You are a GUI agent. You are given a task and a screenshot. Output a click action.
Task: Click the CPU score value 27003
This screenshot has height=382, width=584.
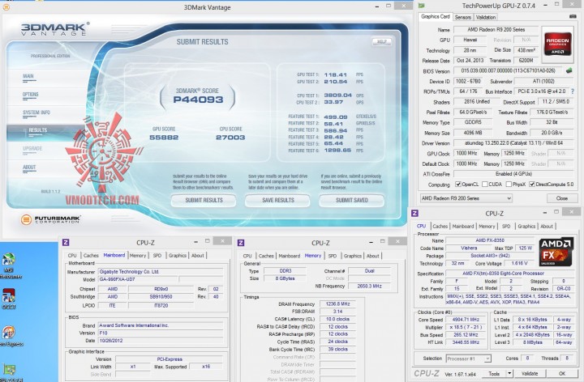(230, 138)
